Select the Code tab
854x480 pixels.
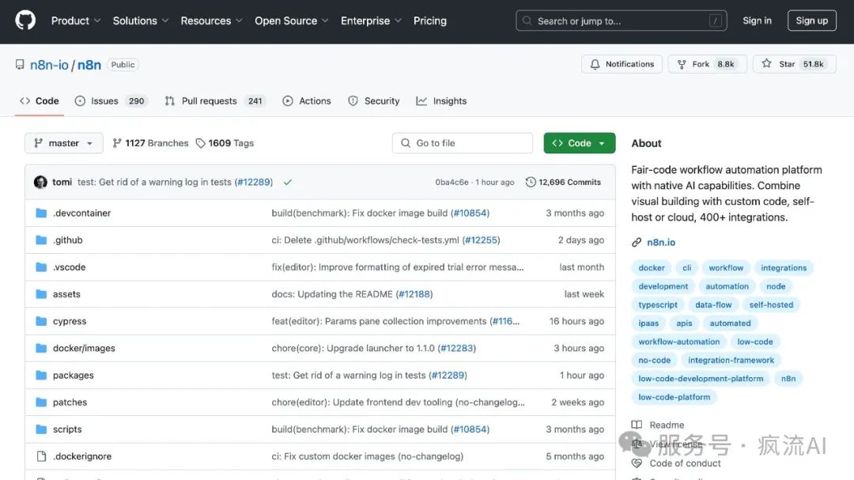click(40, 100)
